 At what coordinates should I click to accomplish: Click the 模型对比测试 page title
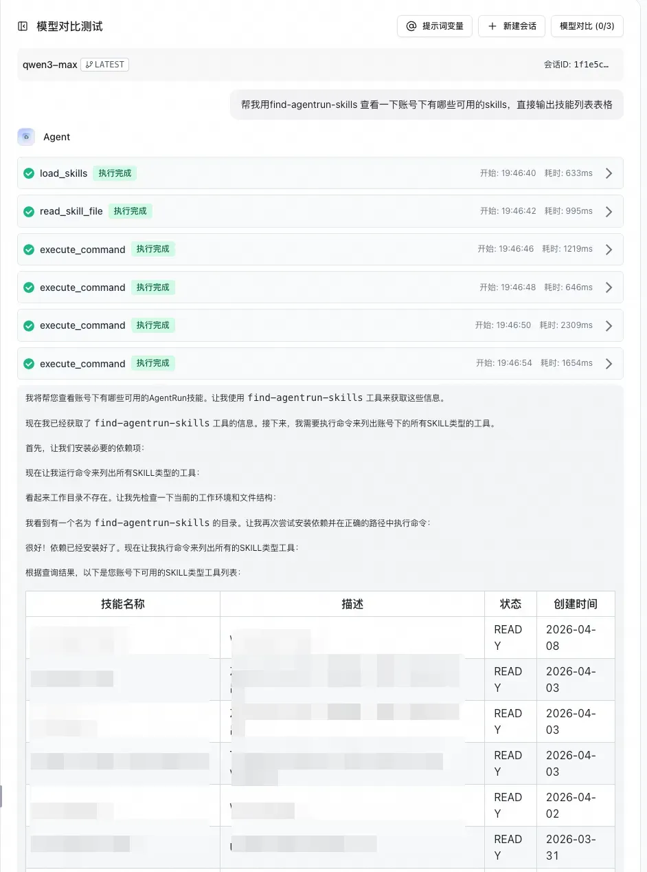click(69, 26)
